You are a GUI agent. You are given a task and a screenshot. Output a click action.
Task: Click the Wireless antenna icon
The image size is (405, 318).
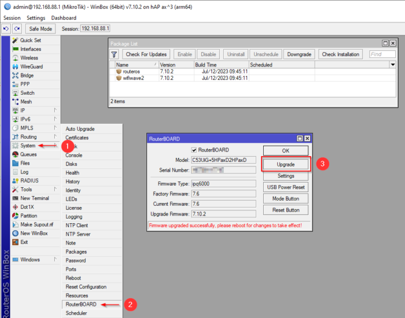[16, 58]
